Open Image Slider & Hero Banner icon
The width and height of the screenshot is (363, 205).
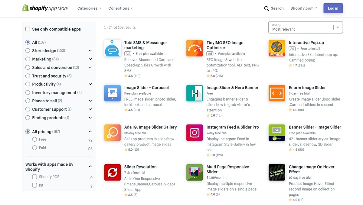click(195, 93)
